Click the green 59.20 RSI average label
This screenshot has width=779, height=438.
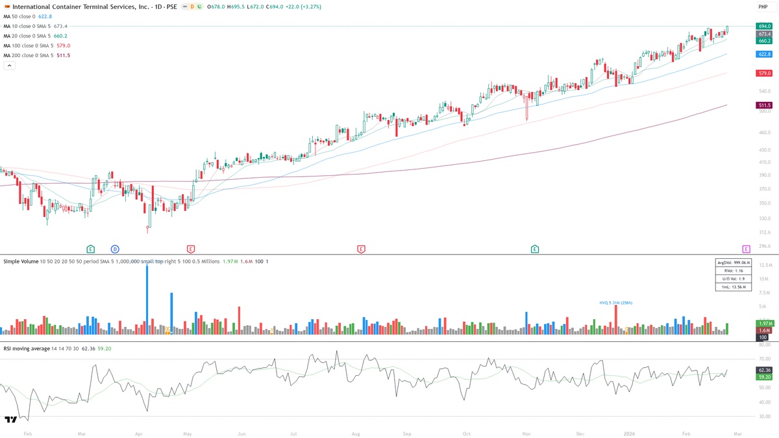click(x=763, y=376)
